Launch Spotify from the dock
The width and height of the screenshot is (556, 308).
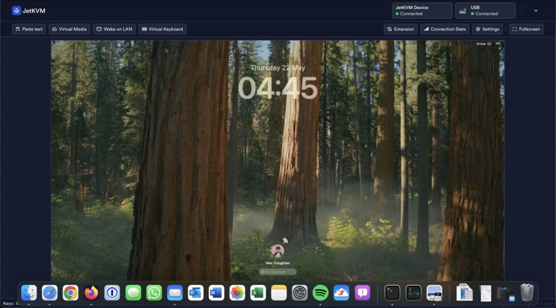point(320,293)
